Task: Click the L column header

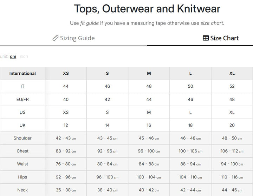Action: pyautogui.click(x=190, y=73)
